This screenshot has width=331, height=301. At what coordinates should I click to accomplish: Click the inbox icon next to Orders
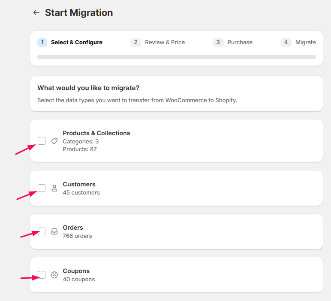click(54, 231)
